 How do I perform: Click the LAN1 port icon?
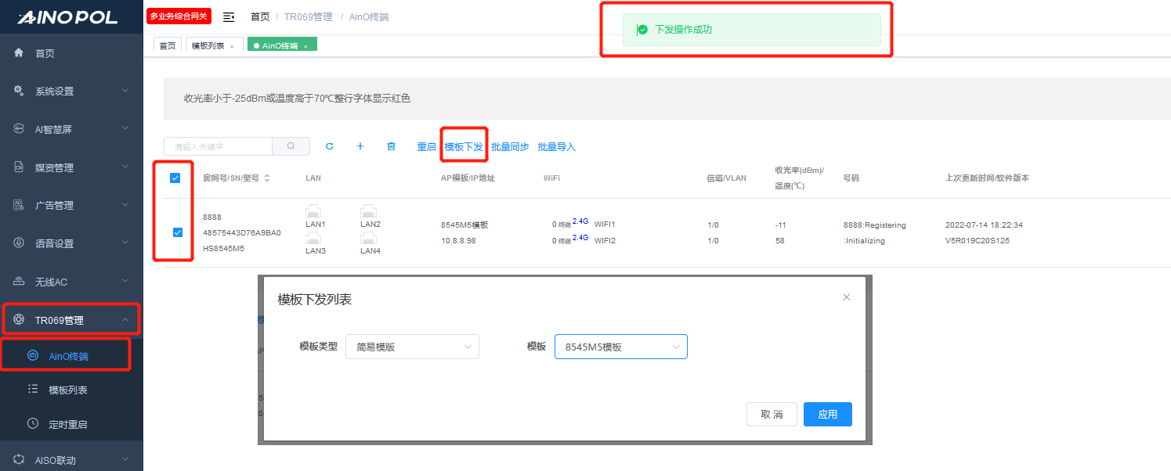point(315,211)
